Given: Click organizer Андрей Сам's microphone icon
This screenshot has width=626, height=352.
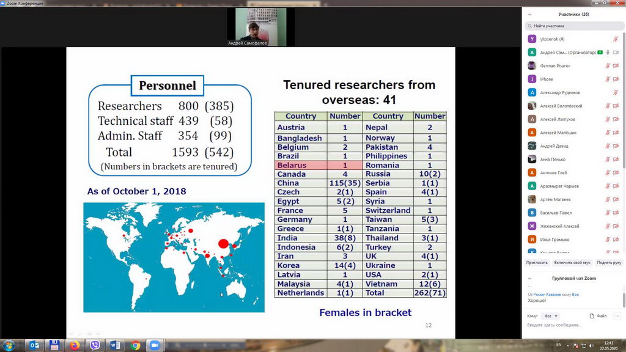Looking at the screenshot, I should click(x=608, y=53).
